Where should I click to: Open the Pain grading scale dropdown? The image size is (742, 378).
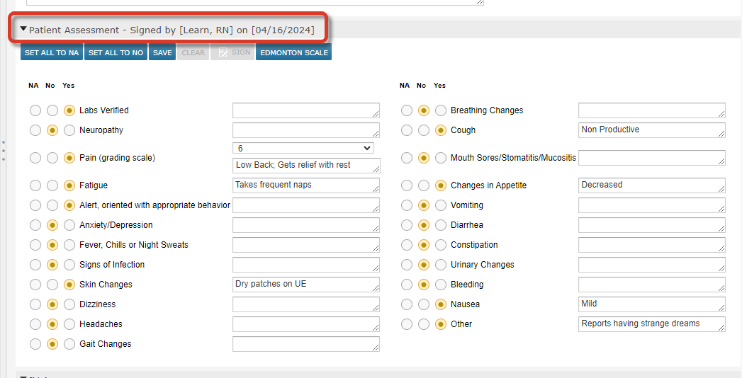303,148
